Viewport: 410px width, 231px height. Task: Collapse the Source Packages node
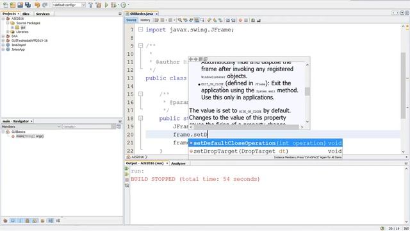pos(8,23)
